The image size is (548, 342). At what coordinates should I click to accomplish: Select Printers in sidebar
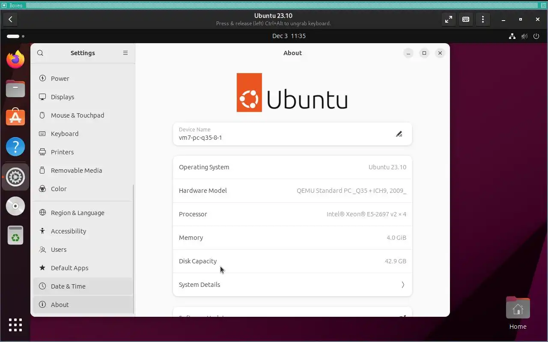point(83,152)
